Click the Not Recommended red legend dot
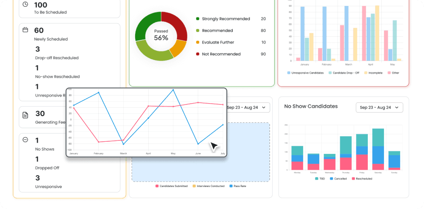 [x=198, y=54]
